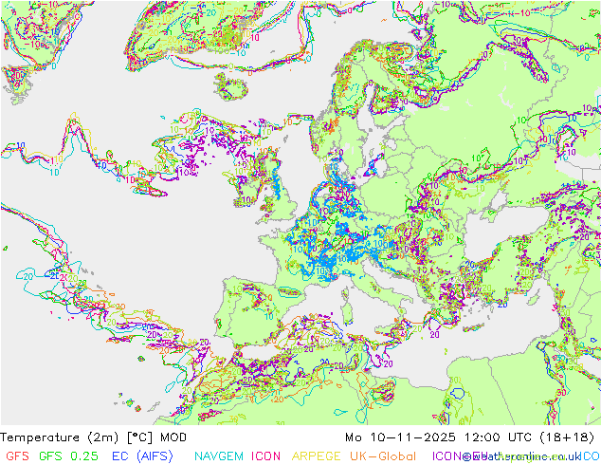Select the yellow 'ARPEGE' legend label

tap(317, 456)
